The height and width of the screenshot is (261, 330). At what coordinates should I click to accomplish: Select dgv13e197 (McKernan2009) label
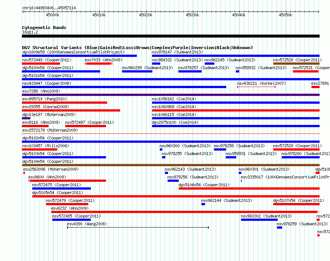pos(49,115)
